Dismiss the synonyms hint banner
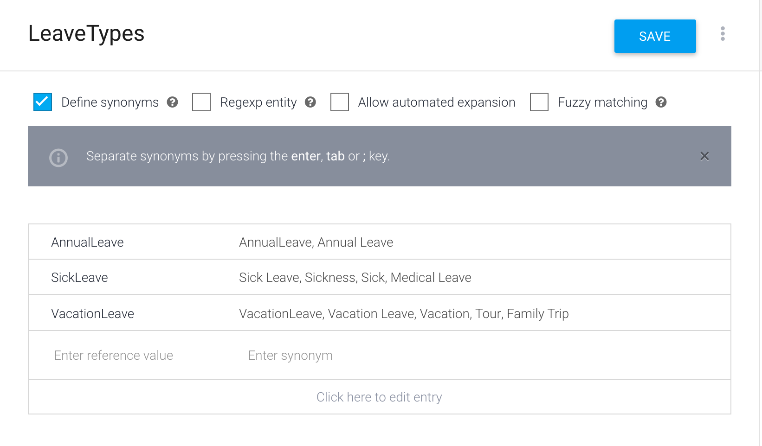This screenshot has height=446, width=762. tap(704, 156)
